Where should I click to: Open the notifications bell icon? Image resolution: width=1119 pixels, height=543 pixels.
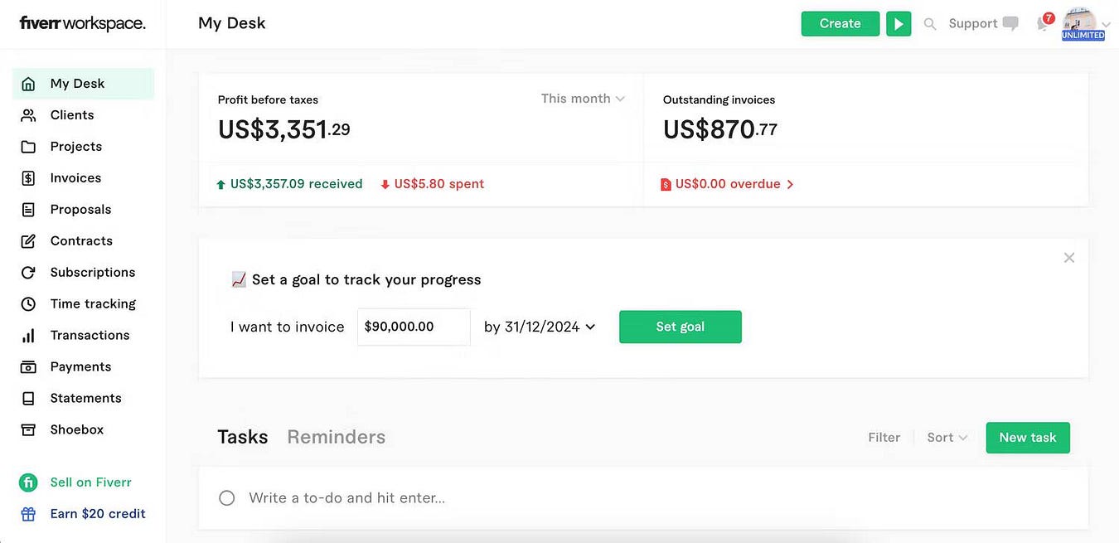[x=1043, y=24]
